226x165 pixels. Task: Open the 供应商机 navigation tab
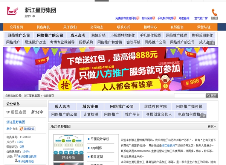[43, 27]
